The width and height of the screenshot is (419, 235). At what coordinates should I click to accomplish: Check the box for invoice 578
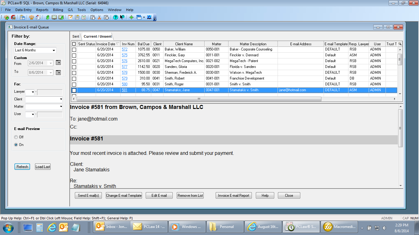(x=74, y=73)
